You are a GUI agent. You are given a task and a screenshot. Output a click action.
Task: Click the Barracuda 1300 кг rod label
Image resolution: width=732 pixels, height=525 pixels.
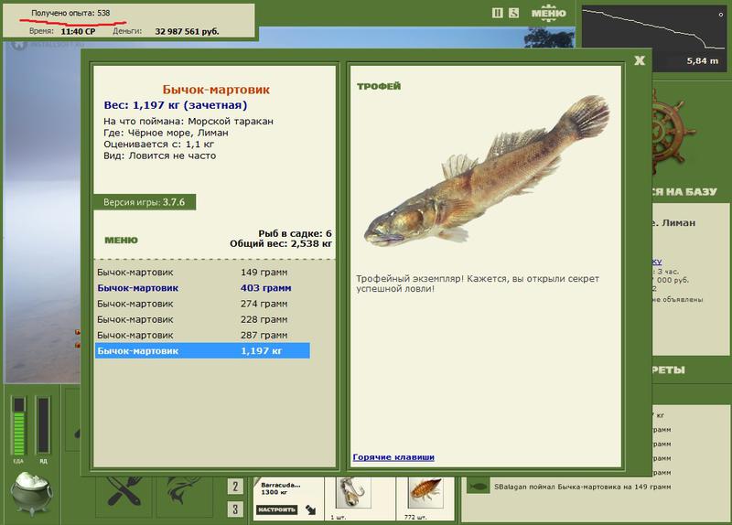click(x=280, y=488)
